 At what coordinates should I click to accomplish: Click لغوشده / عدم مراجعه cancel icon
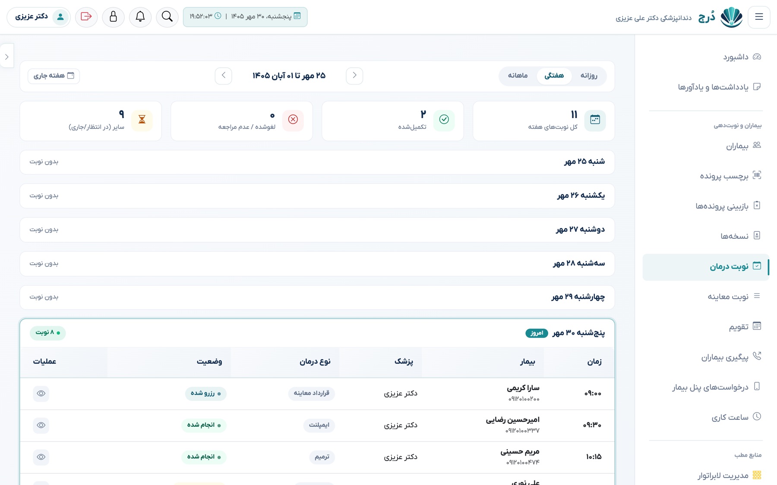pyautogui.click(x=293, y=119)
